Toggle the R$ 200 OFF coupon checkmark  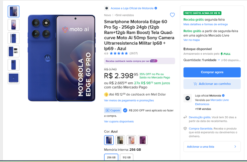(125, 110)
